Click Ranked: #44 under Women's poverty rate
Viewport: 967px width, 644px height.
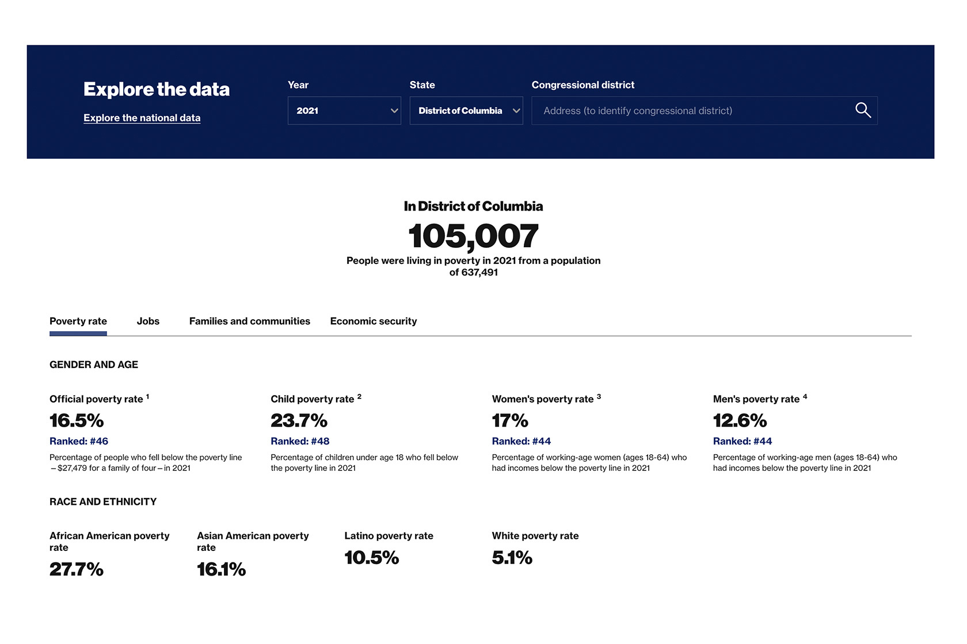pyautogui.click(x=521, y=441)
